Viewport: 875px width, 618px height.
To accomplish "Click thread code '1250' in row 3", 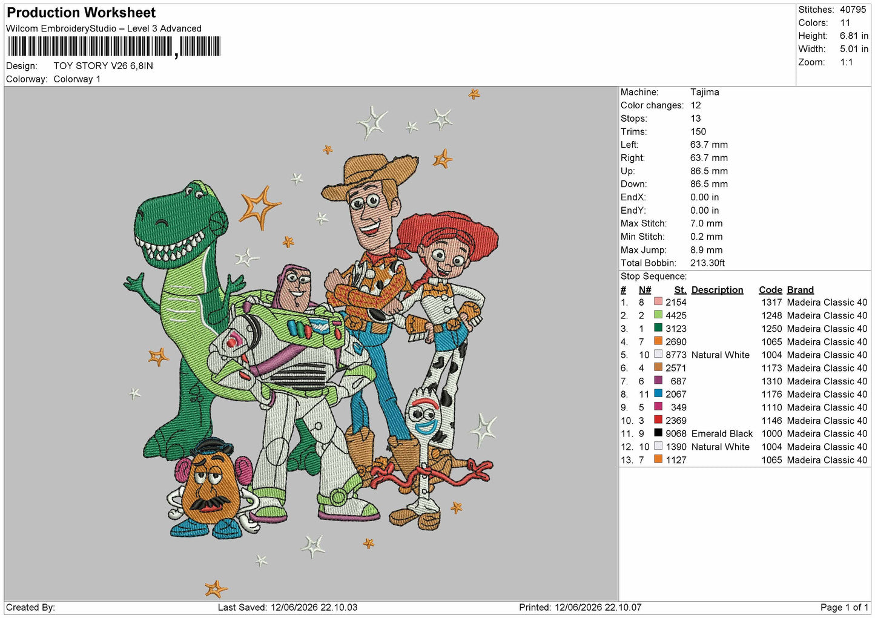I will point(772,329).
